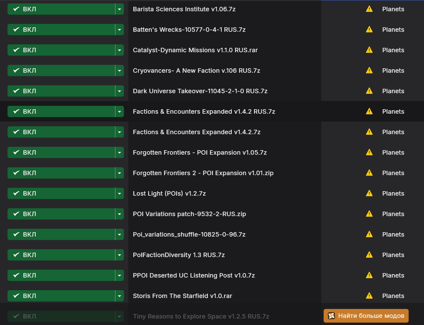424x325 pixels.
Task: Click warning icon on Lost Light (POIs) row
Action: tap(369, 193)
